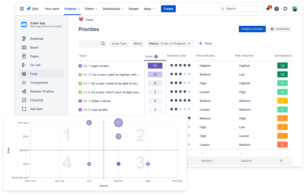The width and height of the screenshot is (306, 195).
Task: Click the business value stars for ZA-10
Action: pos(180,74)
